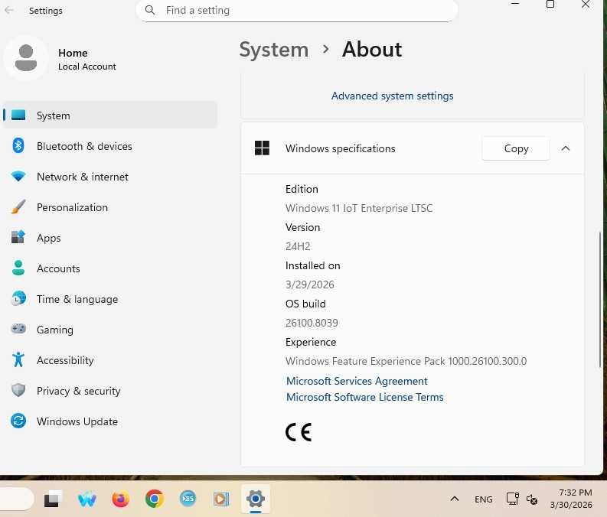The width and height of the screenshot is (607, 517).
Task: Navigate to System in breadcrumb
Action: [x=274, y=50]
